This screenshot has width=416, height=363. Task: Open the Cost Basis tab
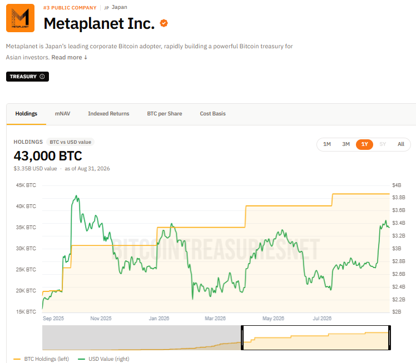(213, 114)
